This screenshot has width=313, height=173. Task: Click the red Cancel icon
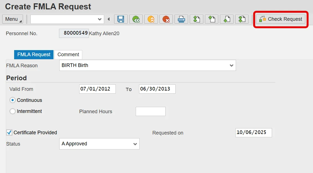click(x=166, y=19)
